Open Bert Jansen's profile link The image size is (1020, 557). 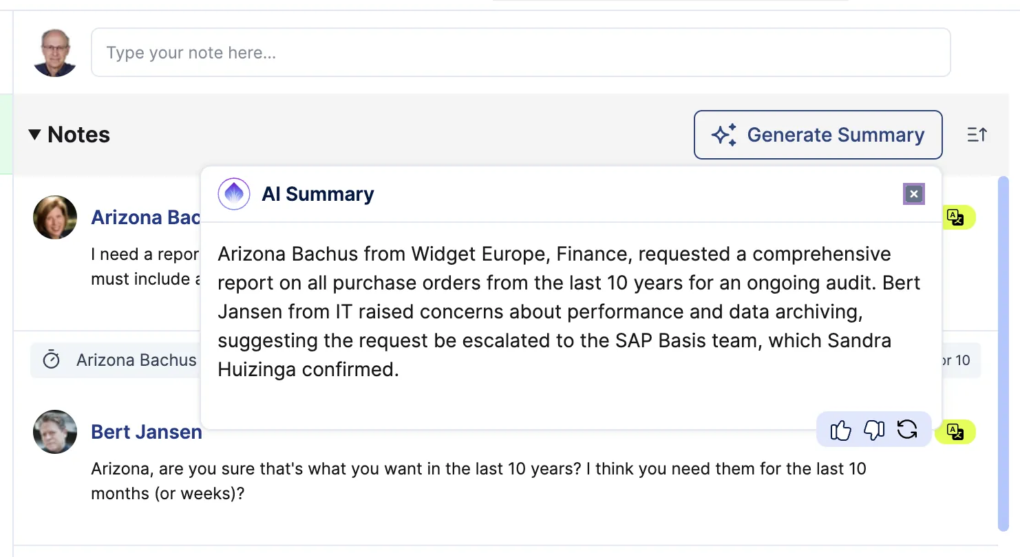tap(147, 432)
